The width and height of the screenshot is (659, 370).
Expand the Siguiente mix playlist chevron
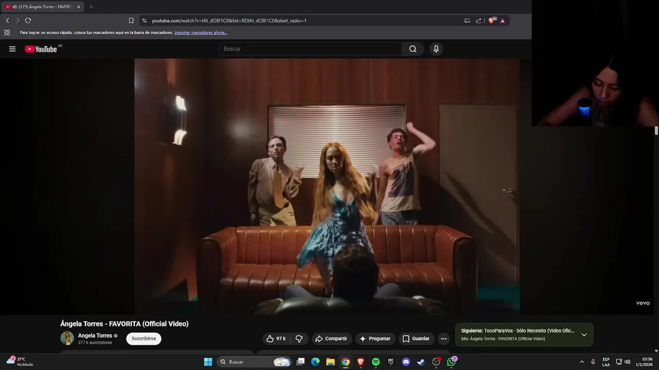584,335
